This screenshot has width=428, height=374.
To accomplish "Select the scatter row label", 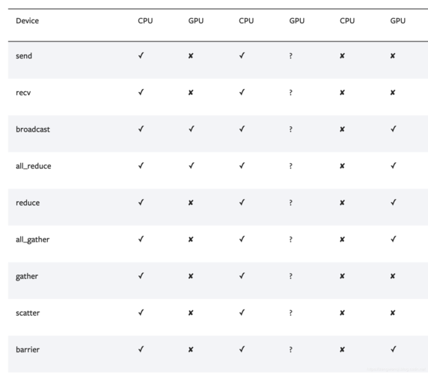I will pyautogui.click(x=28, y=313).
